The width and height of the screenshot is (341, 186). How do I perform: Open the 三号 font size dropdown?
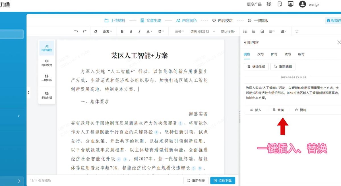[x=179, y=31]
